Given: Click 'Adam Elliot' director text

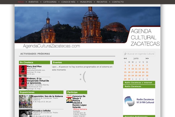Looking at the screenshot, I should (32, 68).
